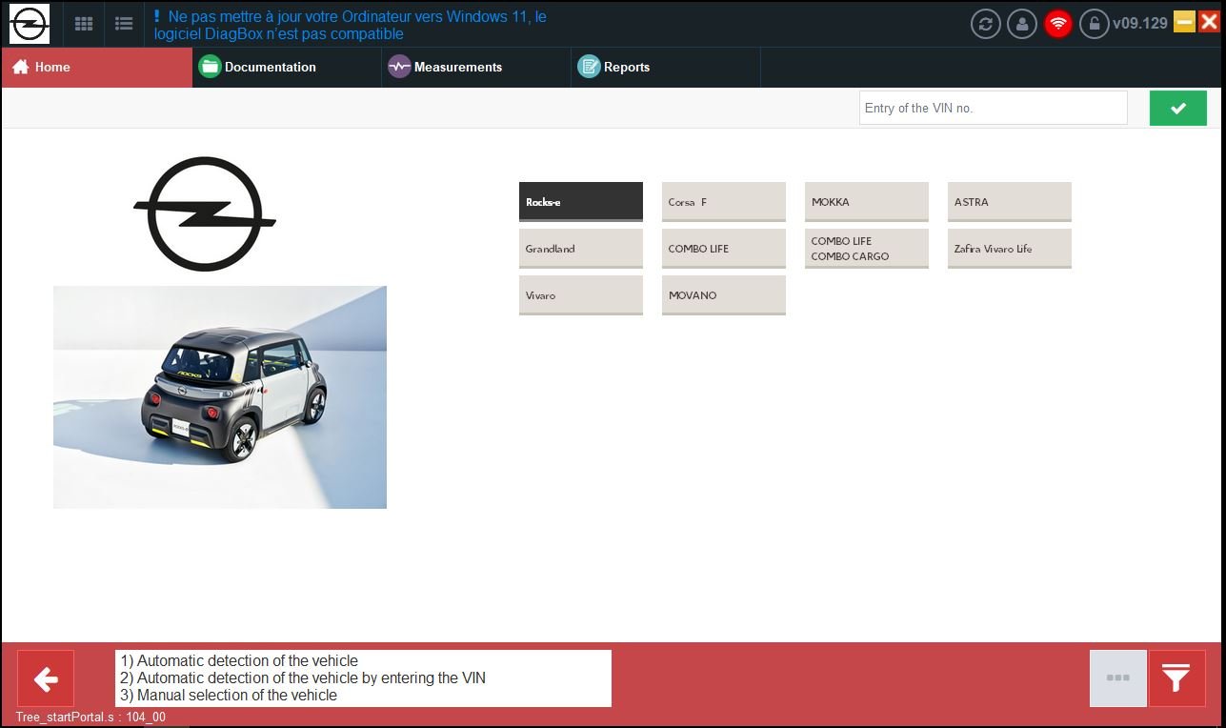Open the list menu icon

tap(124, 24)
